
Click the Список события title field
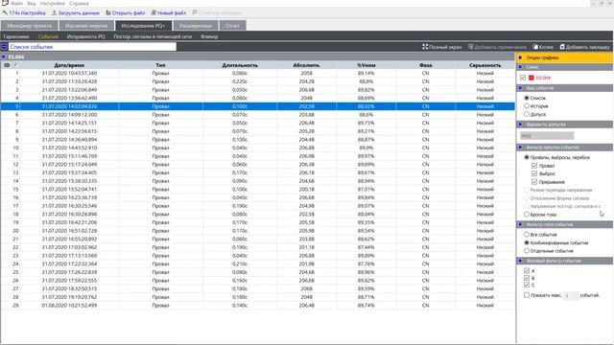[x=92, y=47]
